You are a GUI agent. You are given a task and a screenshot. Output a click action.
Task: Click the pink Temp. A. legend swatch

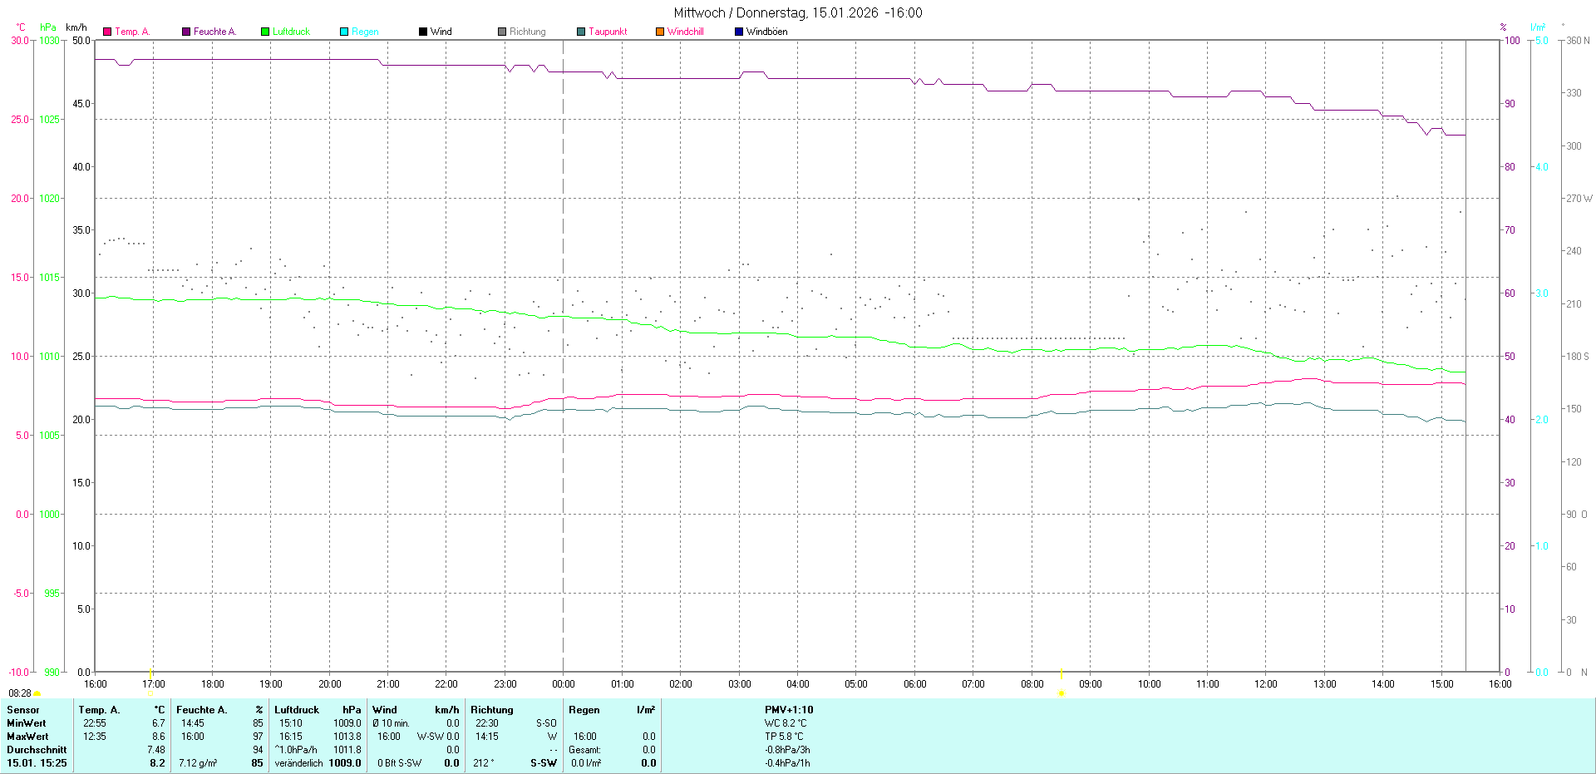pos(107,32)
